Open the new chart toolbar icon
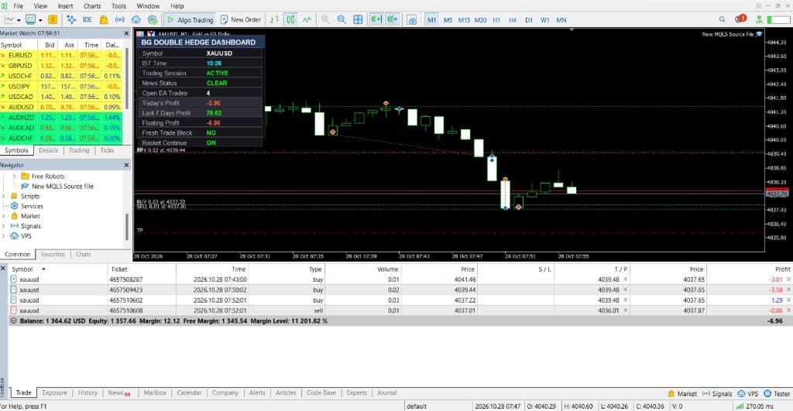The image size is (793, 411). [x=9, y=19]
